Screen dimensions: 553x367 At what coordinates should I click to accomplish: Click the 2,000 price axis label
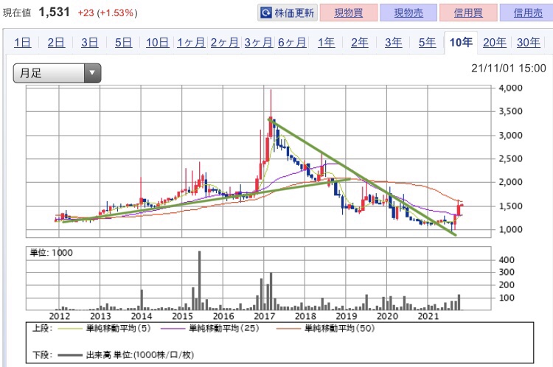(x=510, y=182)
